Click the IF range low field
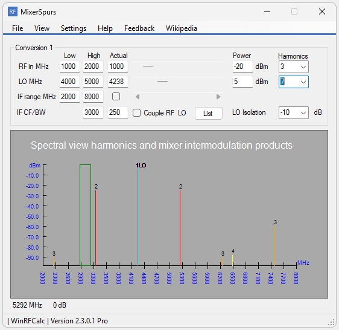 69,97
